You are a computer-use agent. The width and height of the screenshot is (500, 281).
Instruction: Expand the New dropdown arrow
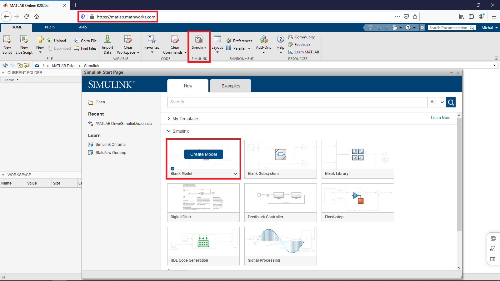coord(40,52)
